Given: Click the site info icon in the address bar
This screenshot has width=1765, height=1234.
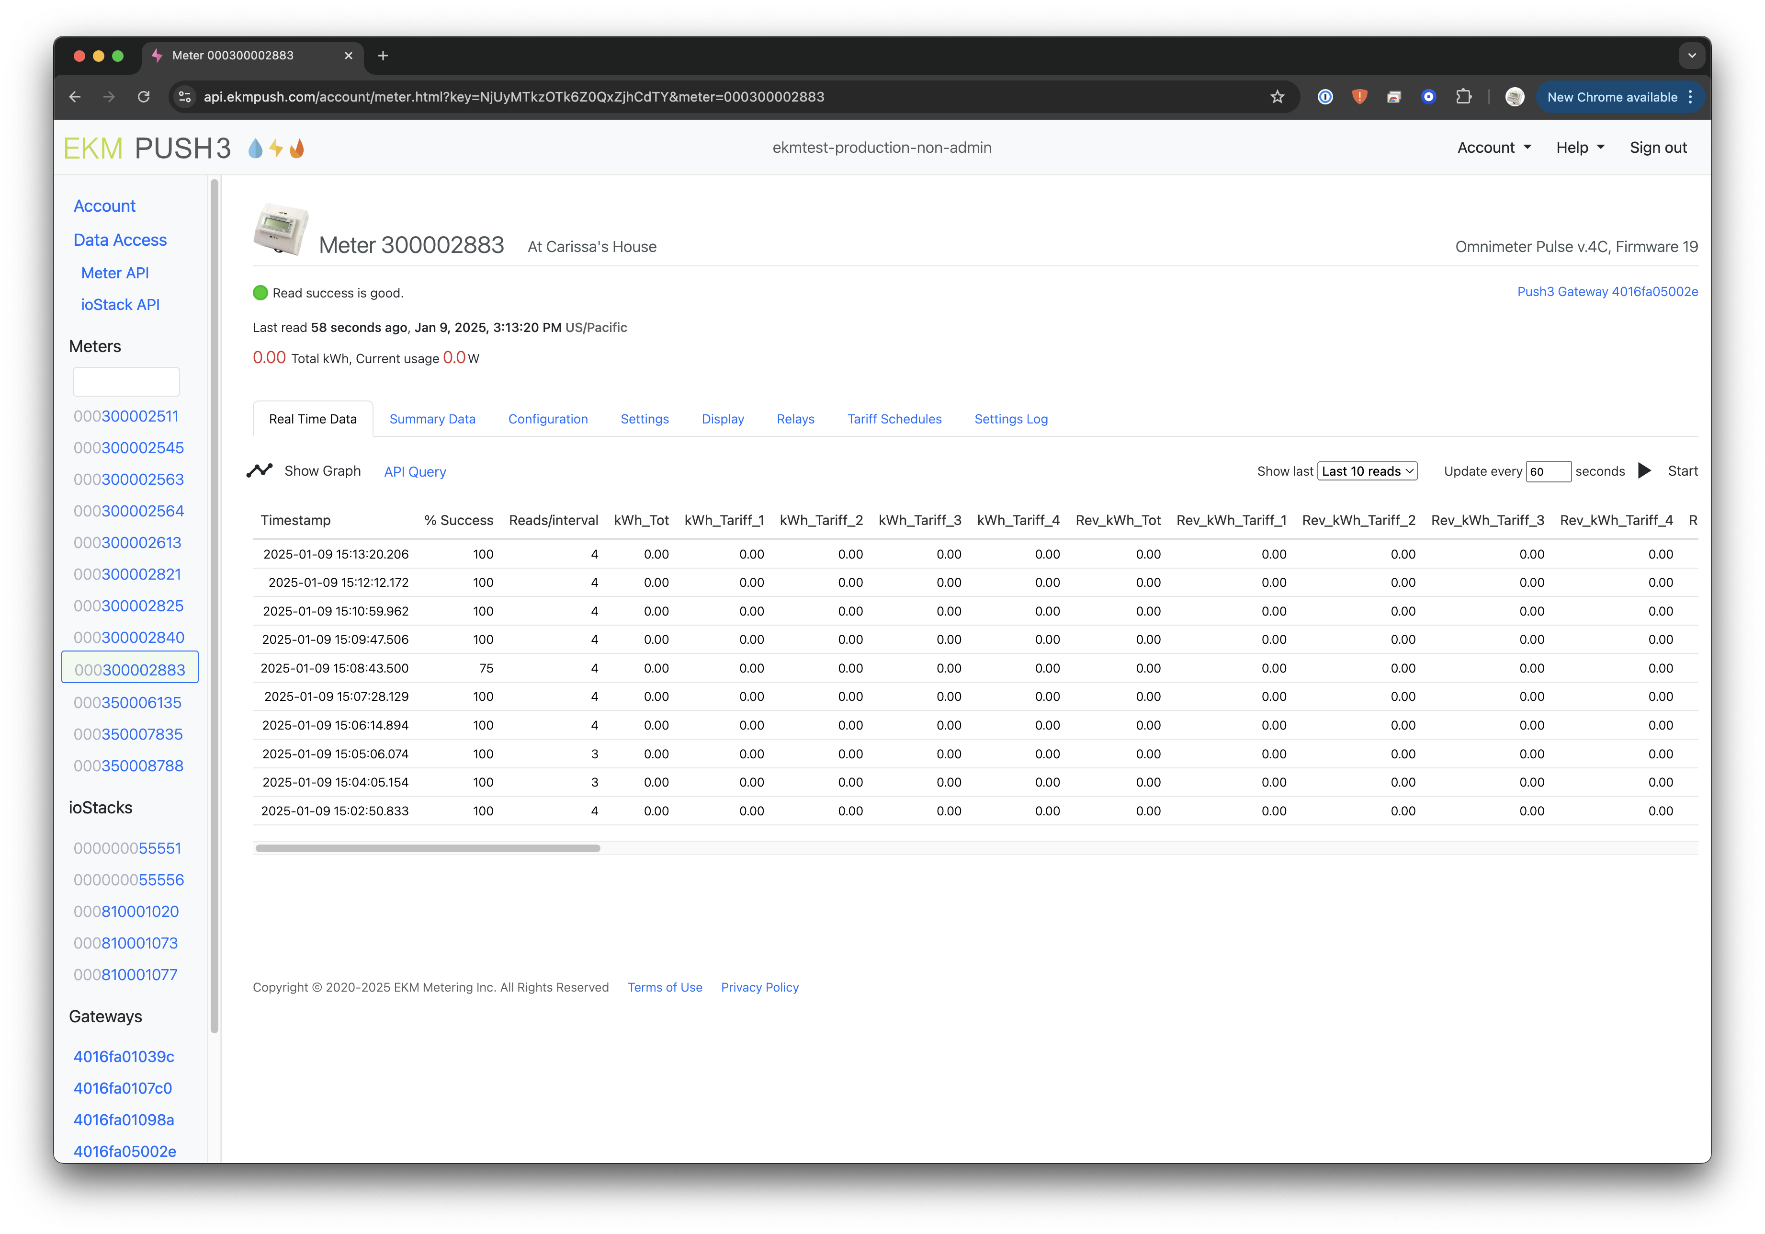Looking at the screenshot, I should point(184,97).
